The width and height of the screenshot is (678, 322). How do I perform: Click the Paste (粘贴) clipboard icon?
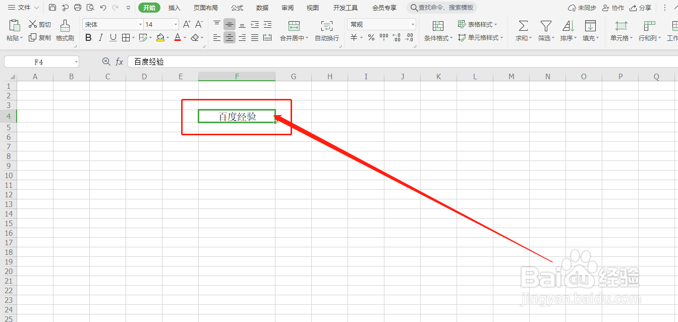[x=15, y=26]
